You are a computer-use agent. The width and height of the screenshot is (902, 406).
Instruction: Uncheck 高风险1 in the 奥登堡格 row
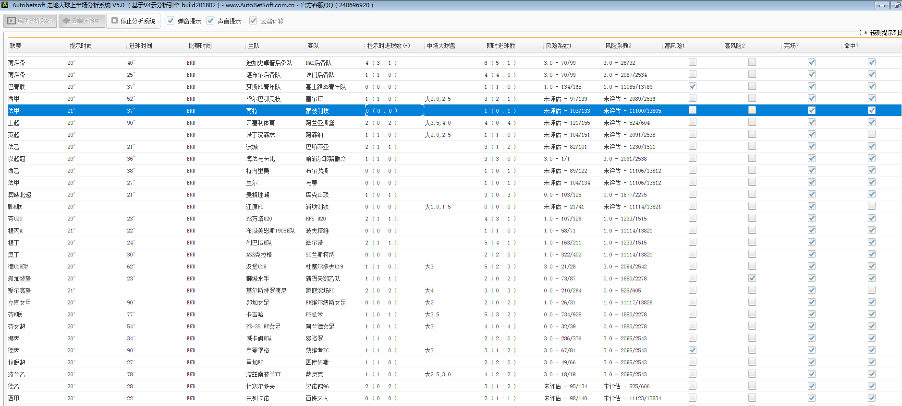click(x=692, y=350)
